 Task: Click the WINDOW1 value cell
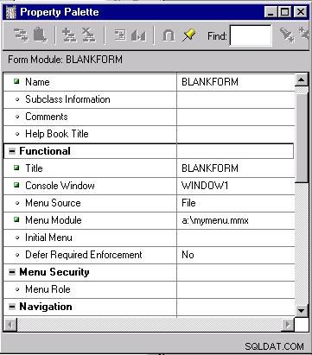pos(236,186)
